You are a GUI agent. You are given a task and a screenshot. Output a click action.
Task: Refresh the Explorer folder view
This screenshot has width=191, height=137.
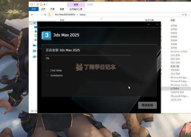pyautogui.click(x=186, y=15)
